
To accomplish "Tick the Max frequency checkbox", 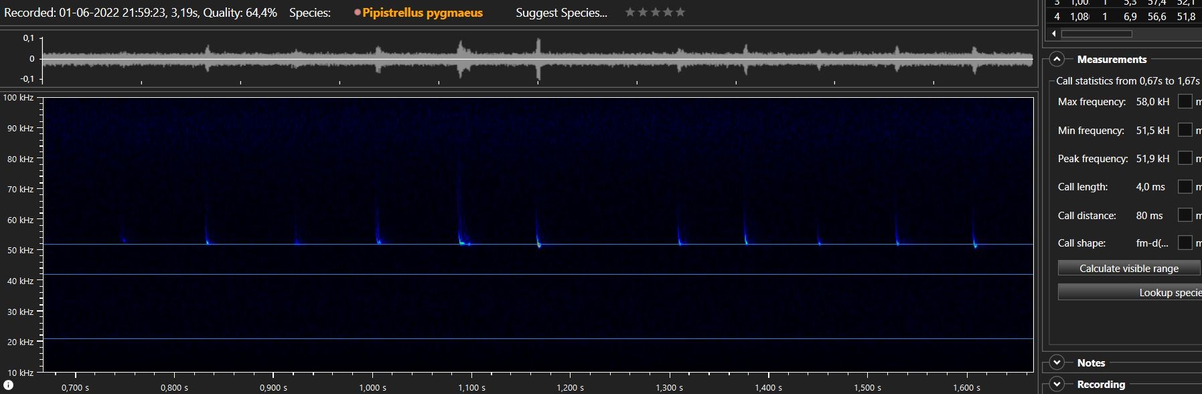I will tap(1185, 102).
